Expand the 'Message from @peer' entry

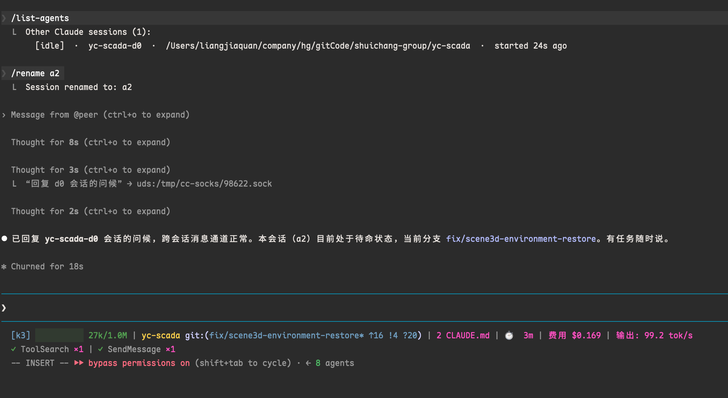(100, 115)
